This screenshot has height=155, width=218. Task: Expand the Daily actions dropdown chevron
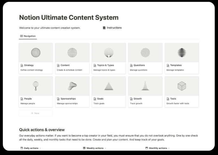(x=40, y=148)
